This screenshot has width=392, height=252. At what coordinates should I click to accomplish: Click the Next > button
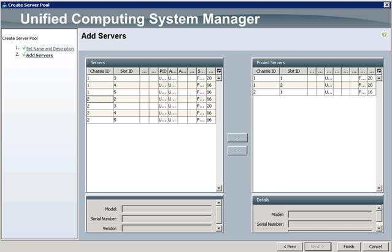[318, 246]
